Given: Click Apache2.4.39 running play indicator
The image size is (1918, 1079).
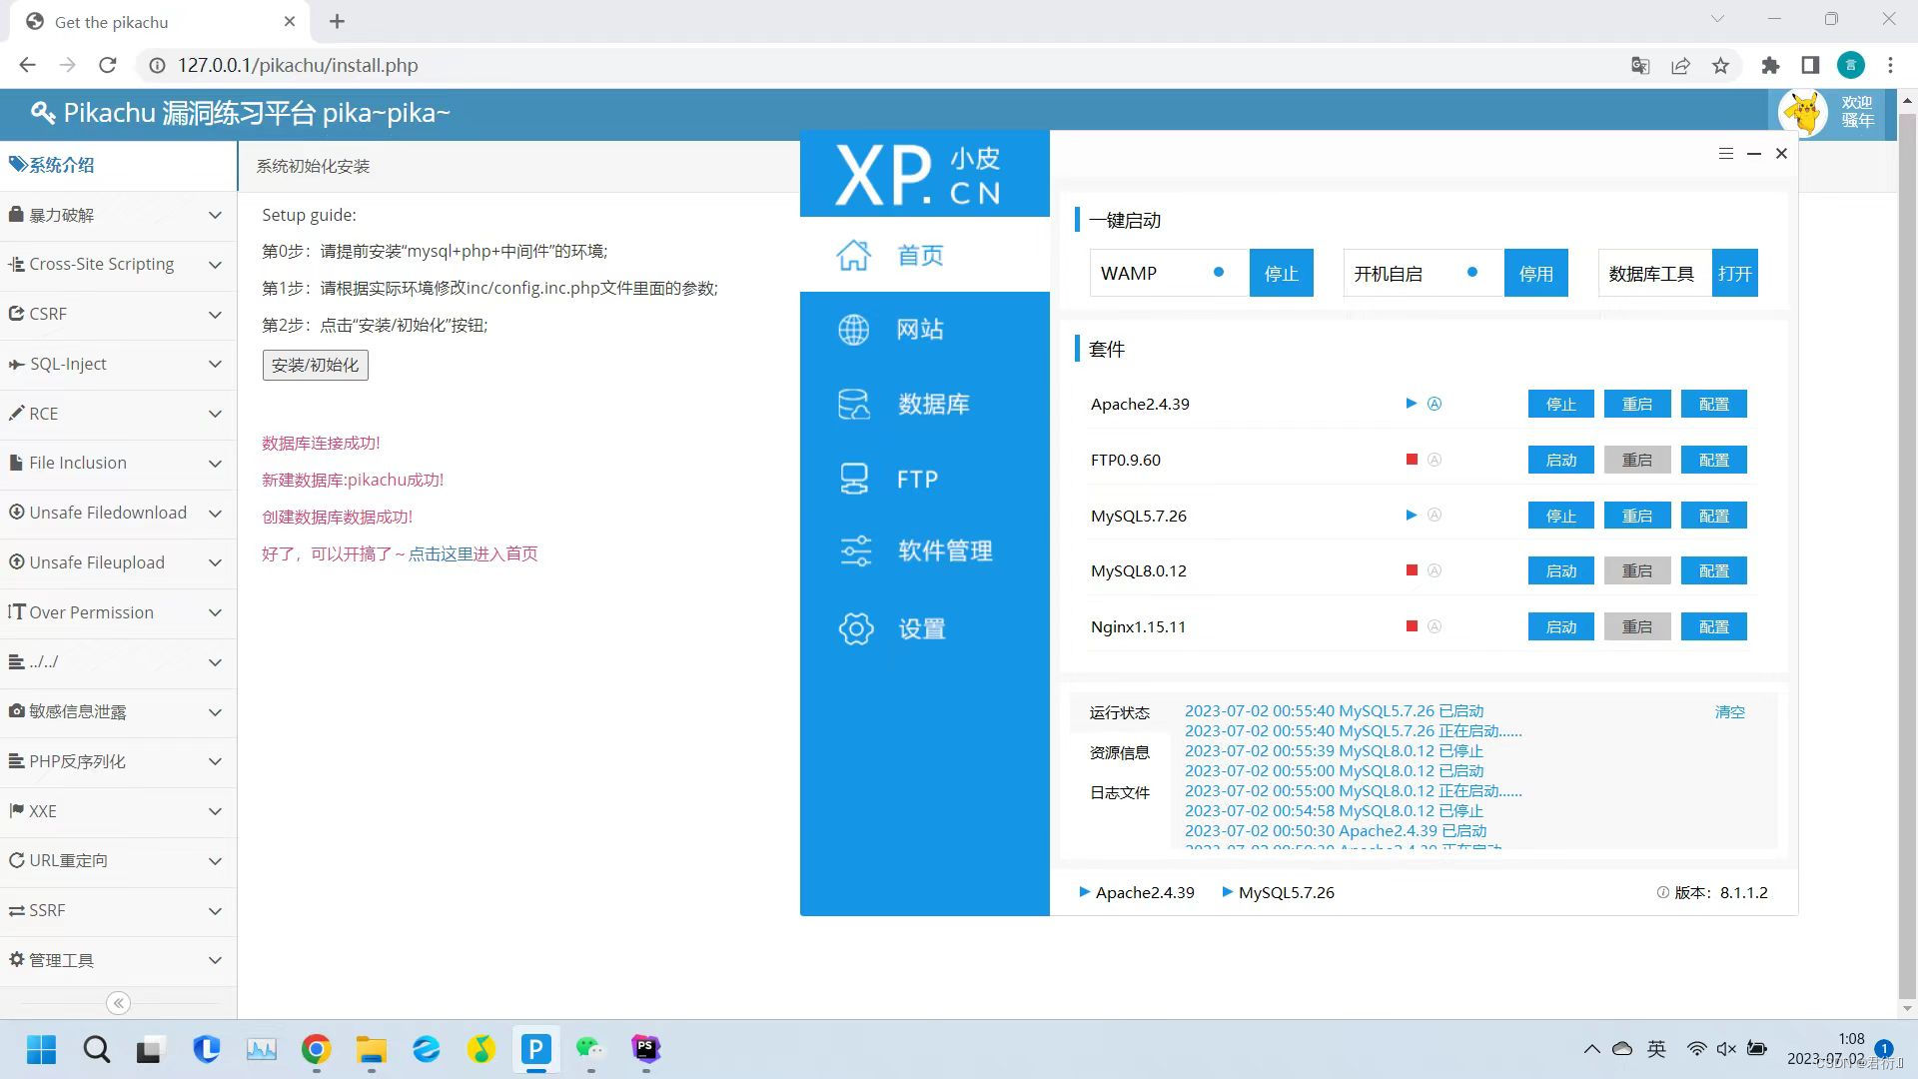Looking at the screenshot, I should click(1411, 404).
